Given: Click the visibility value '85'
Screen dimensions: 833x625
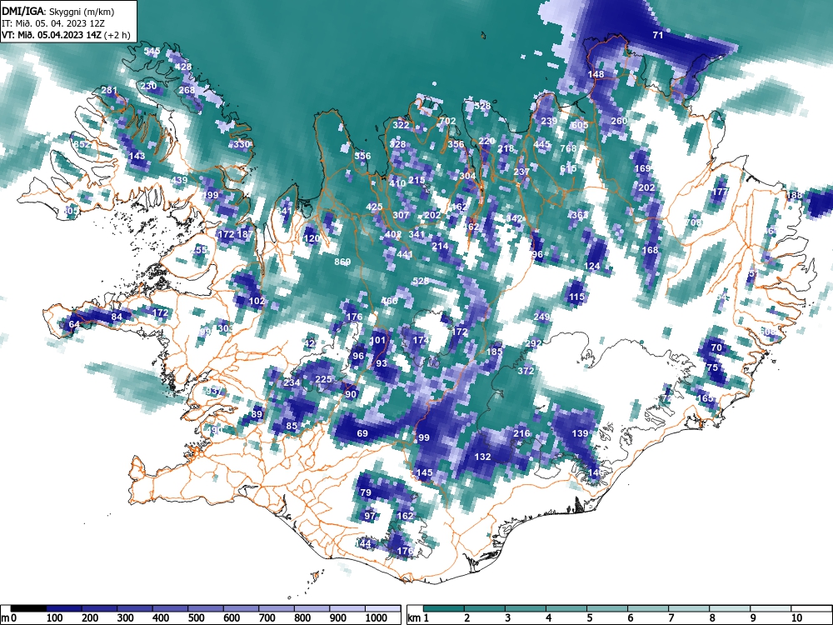Looking at the screenshot, I should [292, 426].
